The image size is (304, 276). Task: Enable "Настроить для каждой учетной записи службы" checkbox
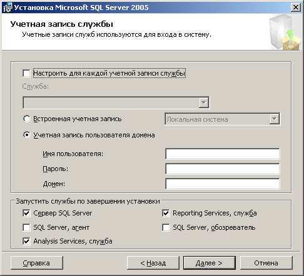26,73
